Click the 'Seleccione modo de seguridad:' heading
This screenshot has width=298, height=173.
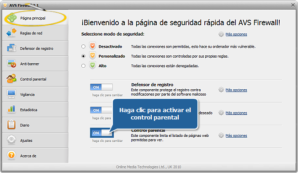pos(113,34)
